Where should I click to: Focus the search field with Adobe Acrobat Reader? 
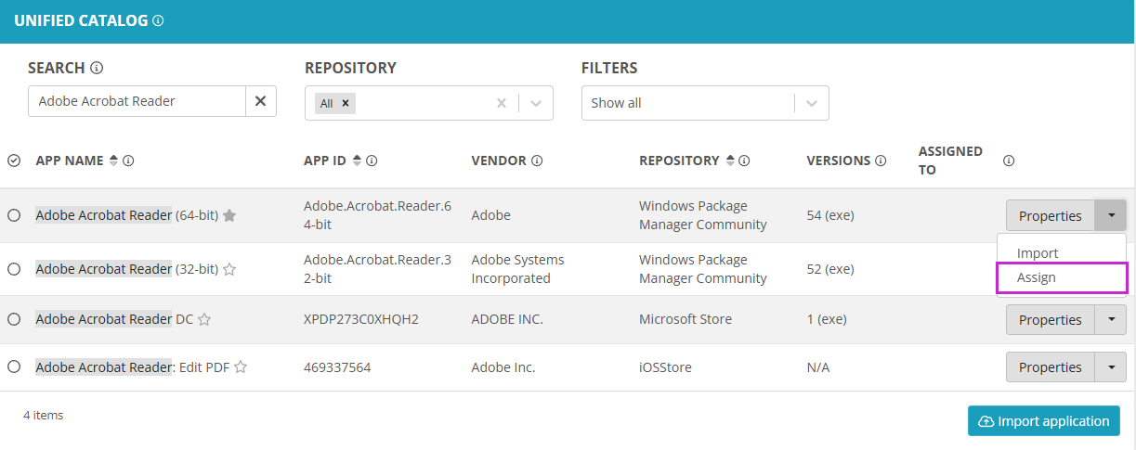[x=137, y=101]
